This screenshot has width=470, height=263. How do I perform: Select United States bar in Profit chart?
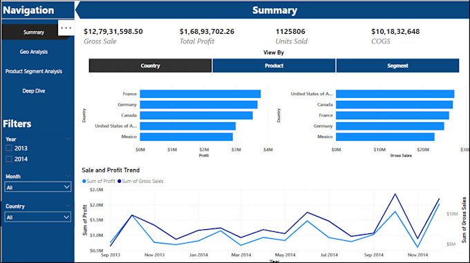pos(187,126)
